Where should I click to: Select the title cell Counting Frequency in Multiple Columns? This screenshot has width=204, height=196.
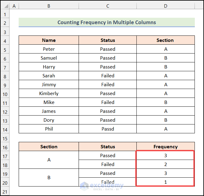click(x=106, y=22)
